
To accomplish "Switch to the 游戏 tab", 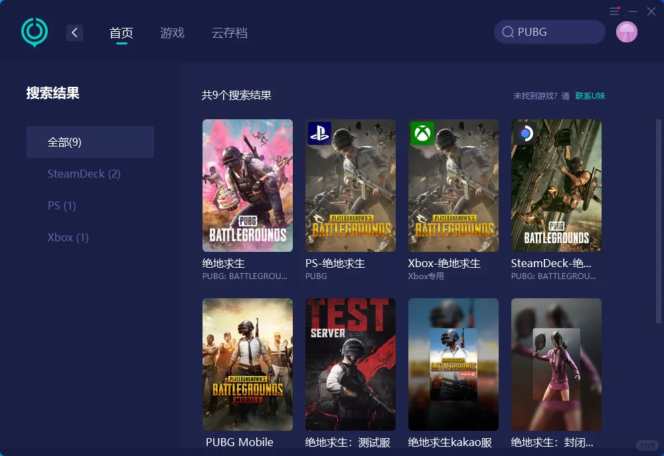I will point(173,32).
